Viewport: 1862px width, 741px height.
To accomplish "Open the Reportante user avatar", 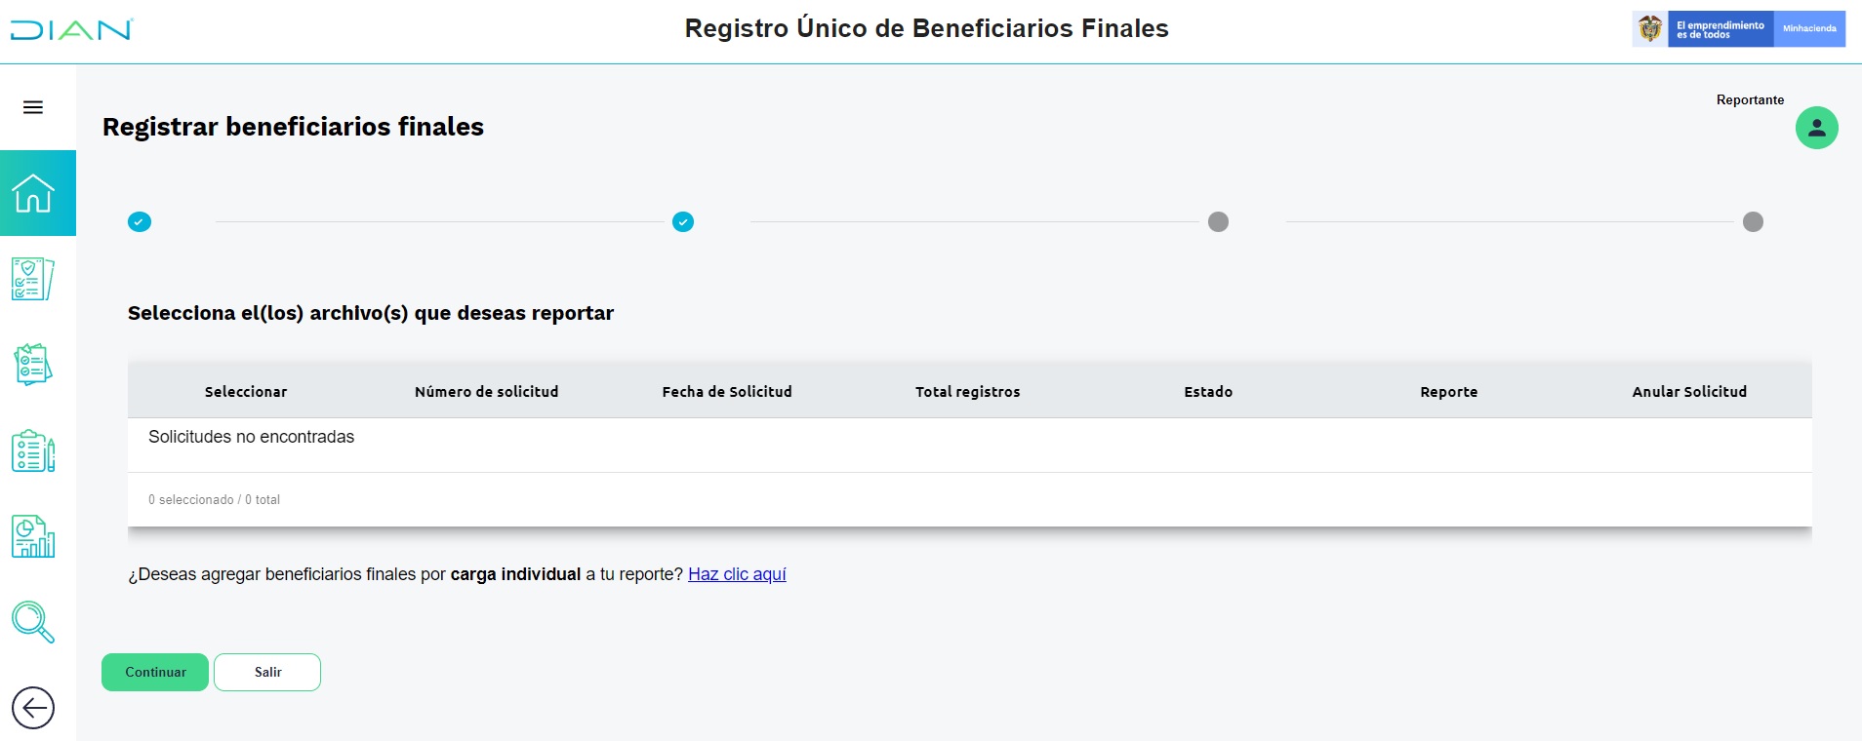I will point(1816,128).
